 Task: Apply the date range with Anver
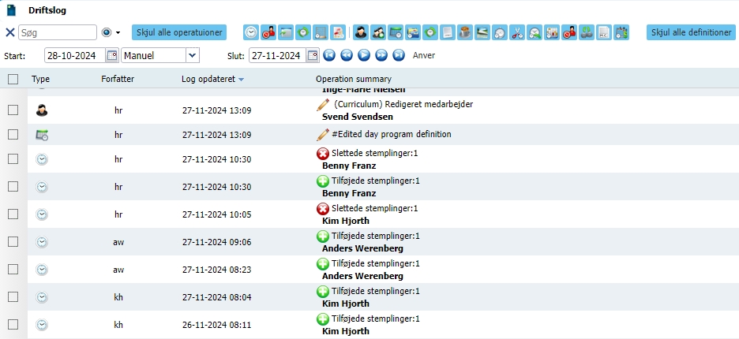pyautogui.click(x=424, y=55)
